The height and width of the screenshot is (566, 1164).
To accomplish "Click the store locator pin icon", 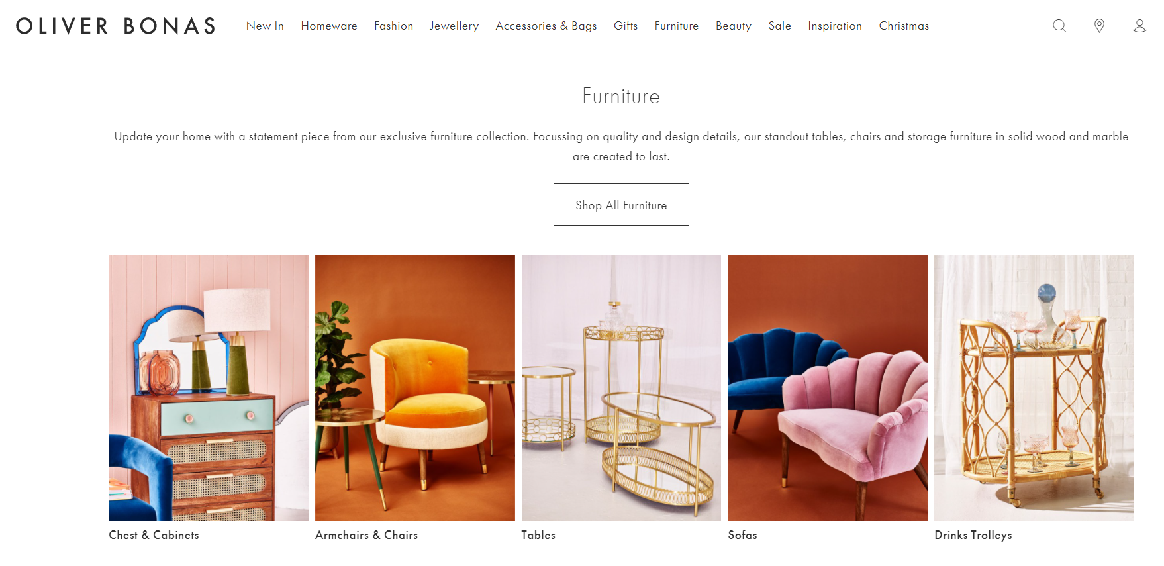I will (1099, 26).
